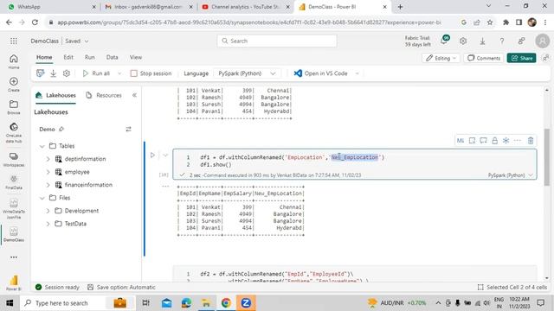The width and height of the screenshot is (554, 311).
Task: Open the Comments pane
Action: point(484,58)
